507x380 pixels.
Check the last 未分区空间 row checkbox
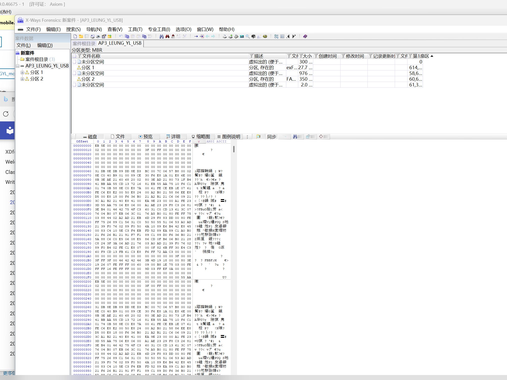point(74,85)
